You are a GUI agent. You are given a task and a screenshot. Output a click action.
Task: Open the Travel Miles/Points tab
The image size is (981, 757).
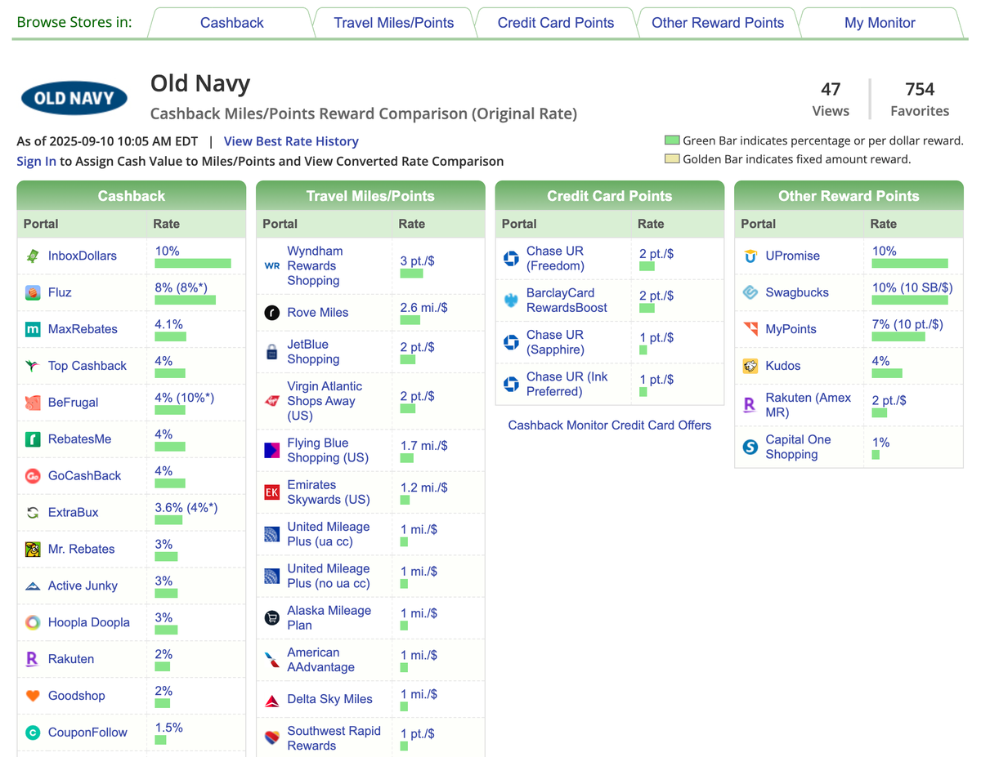(x=393, y=23)
